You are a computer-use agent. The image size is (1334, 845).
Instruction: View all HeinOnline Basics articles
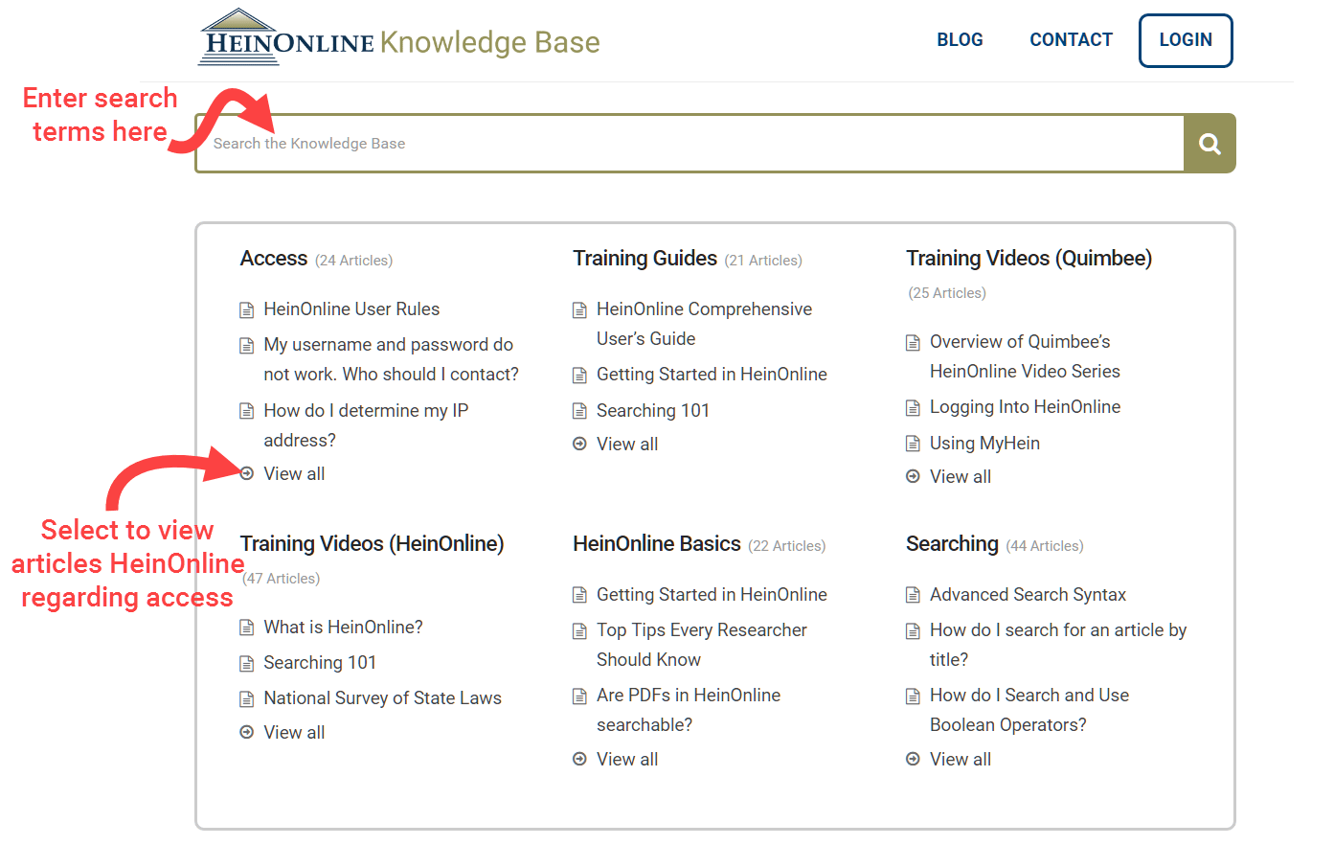click(627, 759)
